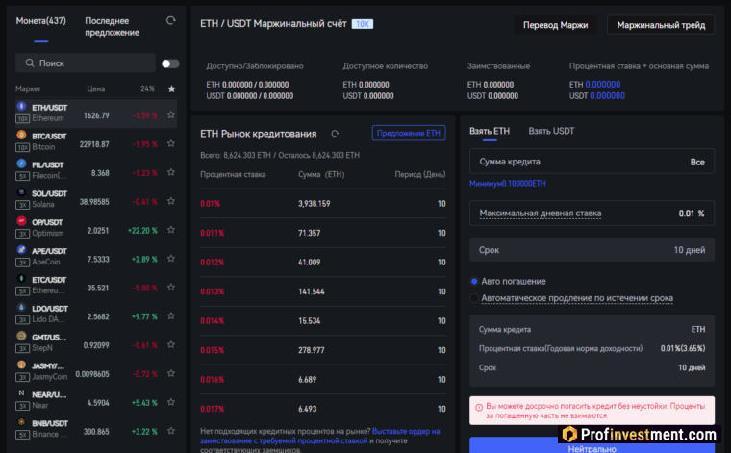731x453 pixels.
Task: Select the 0.015% lending rate row
Action: click(322, 350)
